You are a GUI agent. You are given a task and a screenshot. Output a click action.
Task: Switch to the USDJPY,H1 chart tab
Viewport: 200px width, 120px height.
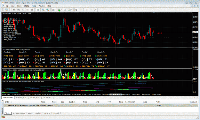(47, 98)
